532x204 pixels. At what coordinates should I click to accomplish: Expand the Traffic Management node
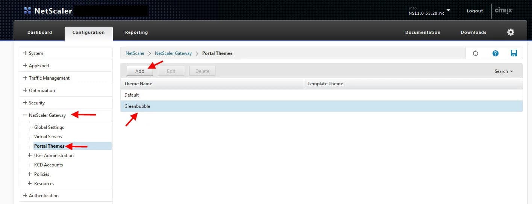[25, 78]
